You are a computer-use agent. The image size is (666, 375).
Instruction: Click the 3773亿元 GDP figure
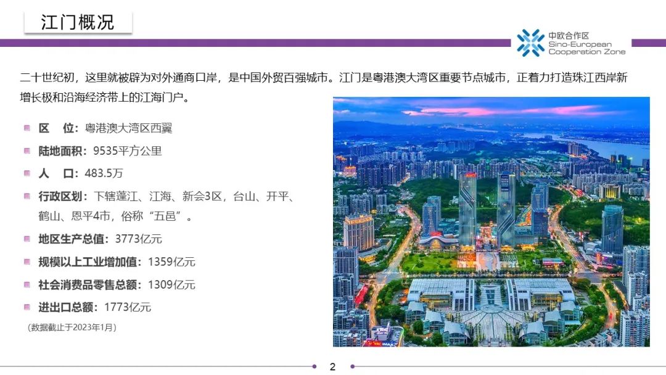[138, 239]
